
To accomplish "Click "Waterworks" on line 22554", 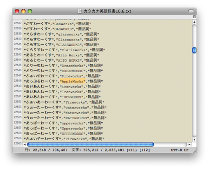I will tap(76, 113).
